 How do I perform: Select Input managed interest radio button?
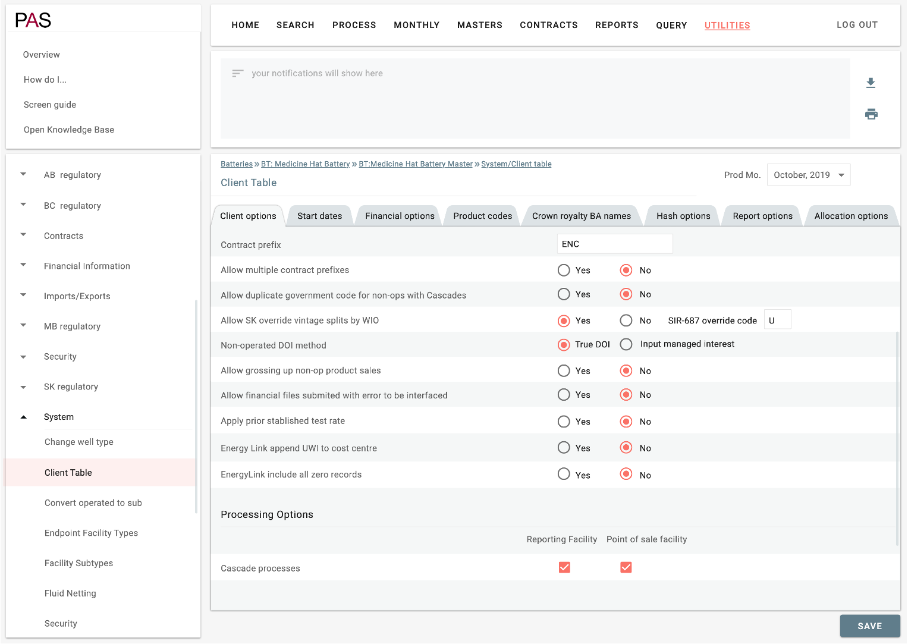(626, 344)
